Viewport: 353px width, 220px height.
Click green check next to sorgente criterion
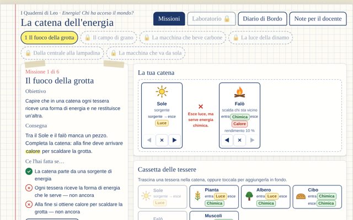click(29, 171)
